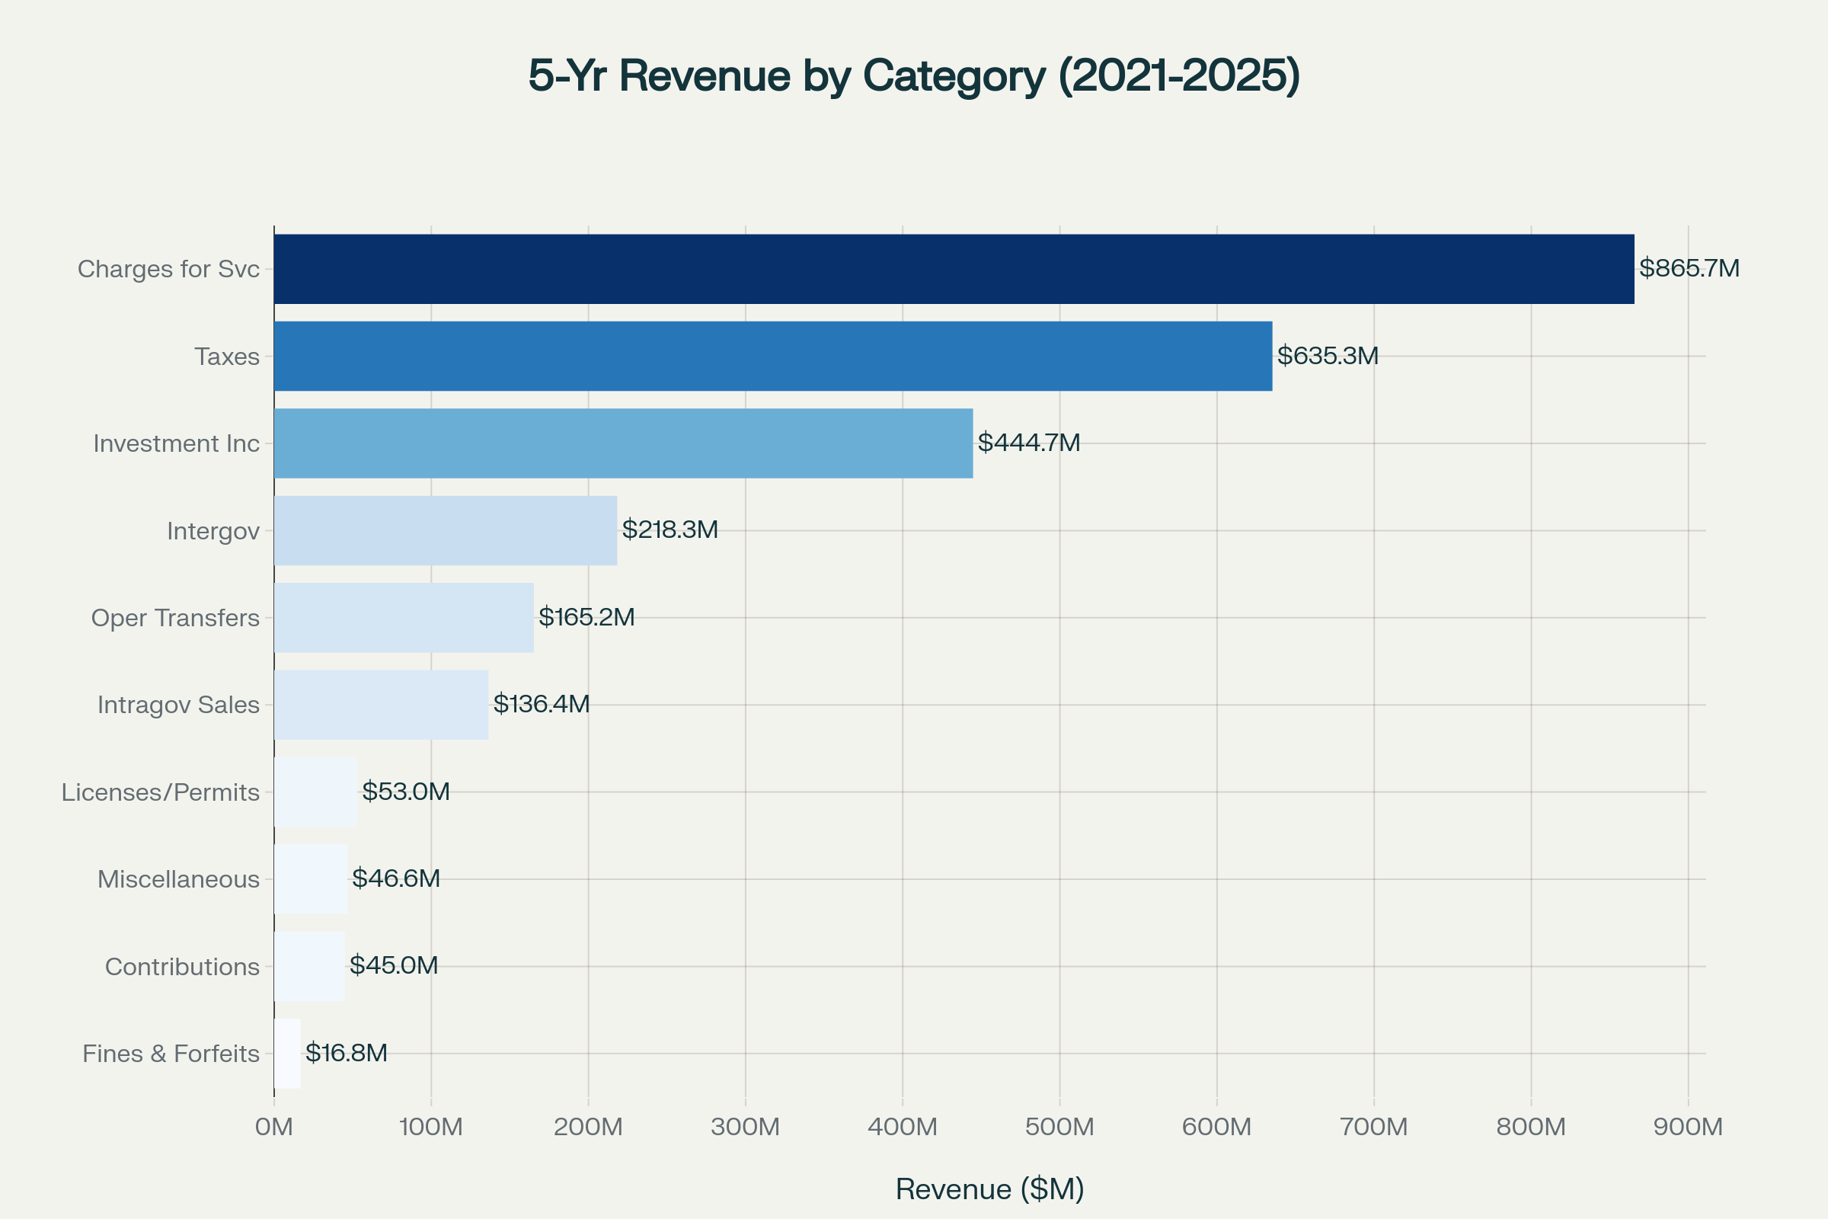Click the $865.7M value label
The height and width of the screenshot is (1219, 1828).
(1689, 268)
